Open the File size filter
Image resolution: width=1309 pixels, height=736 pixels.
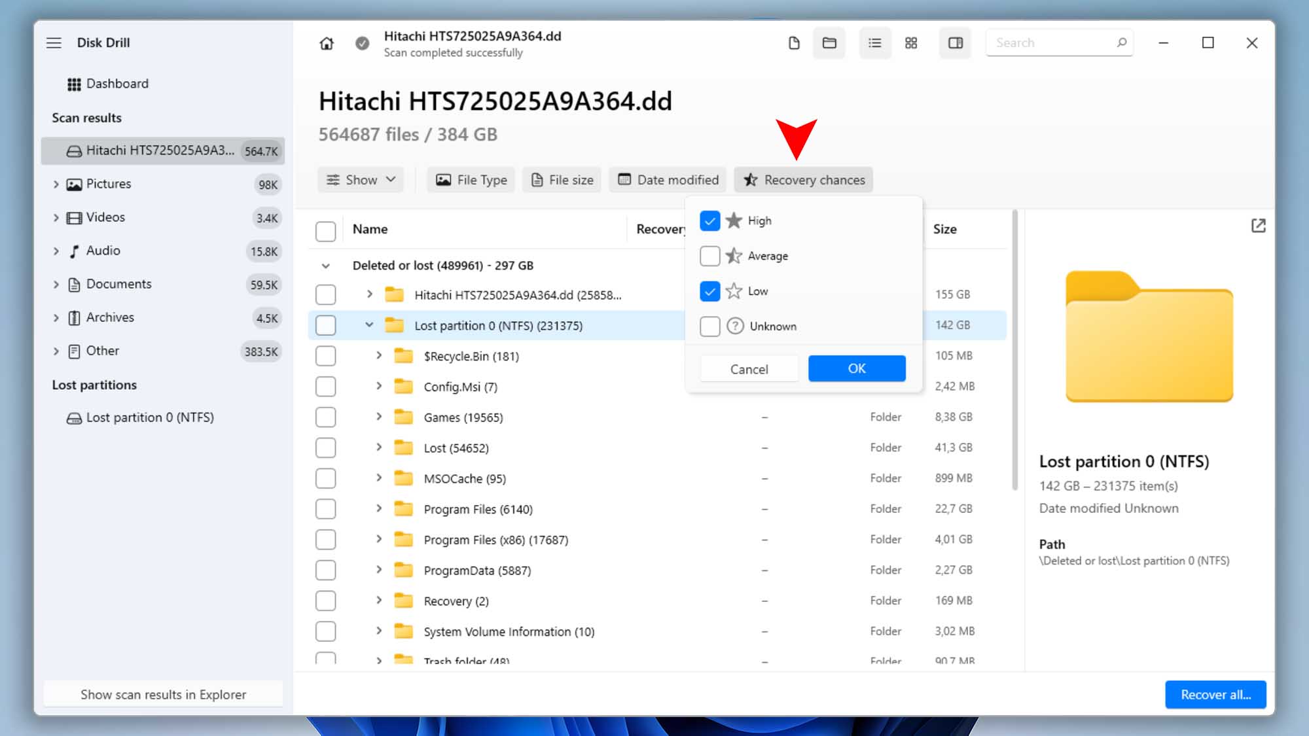[x=562, y=180]
